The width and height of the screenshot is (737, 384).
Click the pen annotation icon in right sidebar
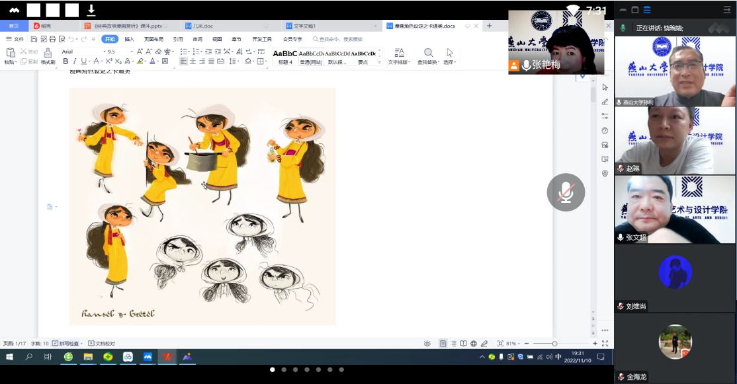coord(605,102)
